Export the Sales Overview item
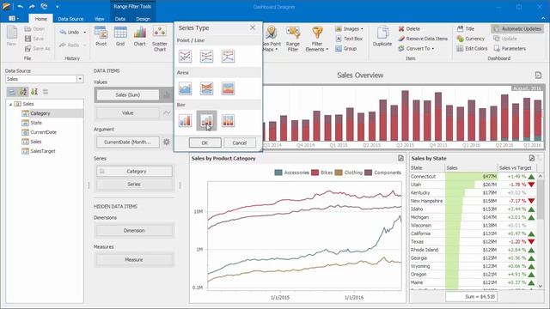The height and width of the screenshot is (309, 550). (x=538, y=75)
